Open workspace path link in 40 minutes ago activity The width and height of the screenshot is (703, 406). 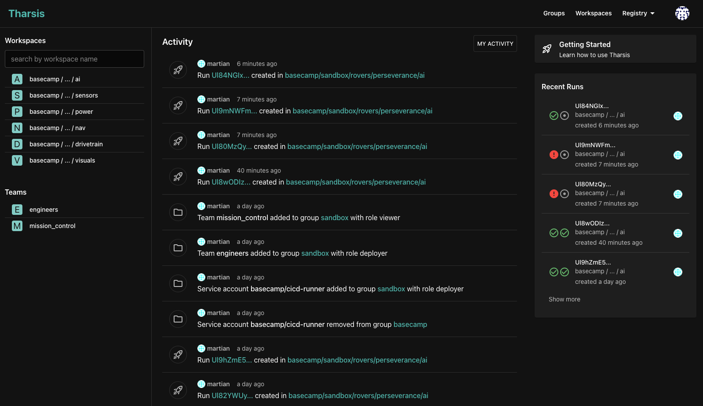(356, 182)
